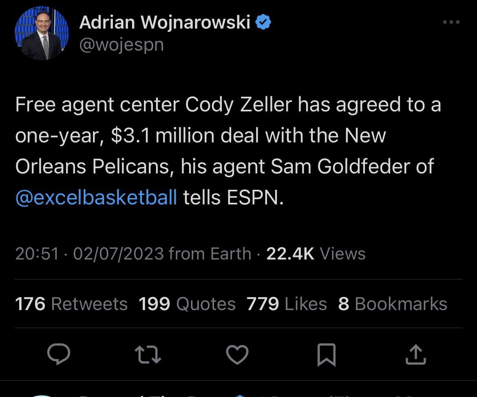Click the 20:51 timestamp
Screen dimensions: 477x397
click(37, 254)
